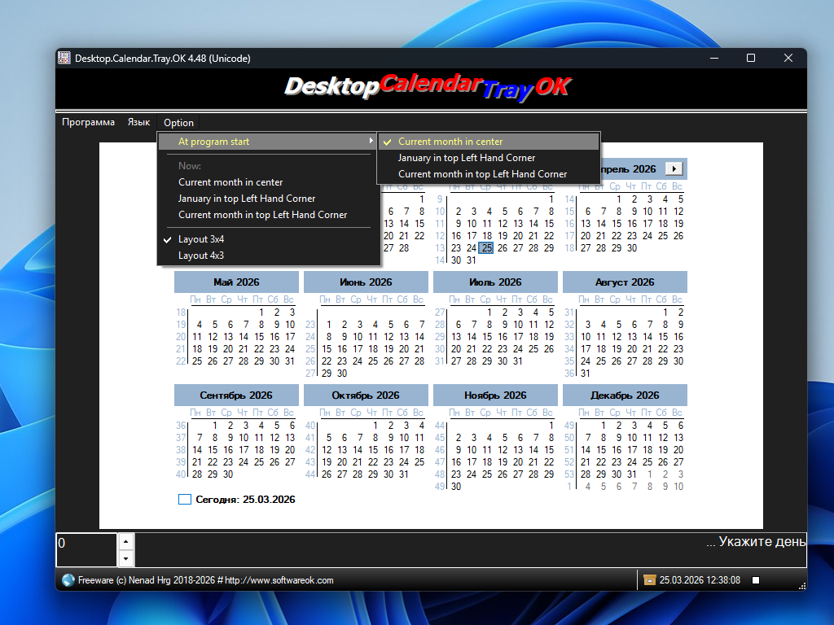Click the day number input field
The width and height of the screenshot is (834, 625).
click(86, 550)
